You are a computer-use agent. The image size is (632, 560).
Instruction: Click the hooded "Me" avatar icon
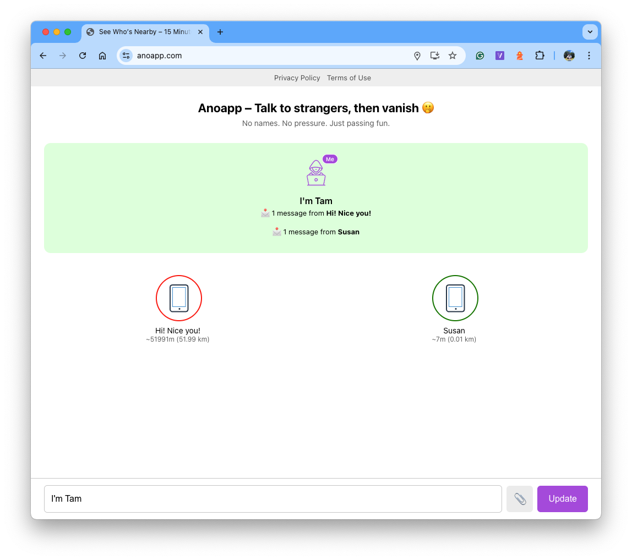pyautogui.click(x=316, y=172)
